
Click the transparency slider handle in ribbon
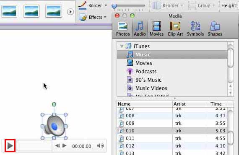[x=114, y=6]
